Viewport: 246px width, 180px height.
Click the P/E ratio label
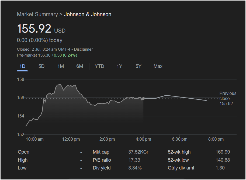[x=102, y=160]
